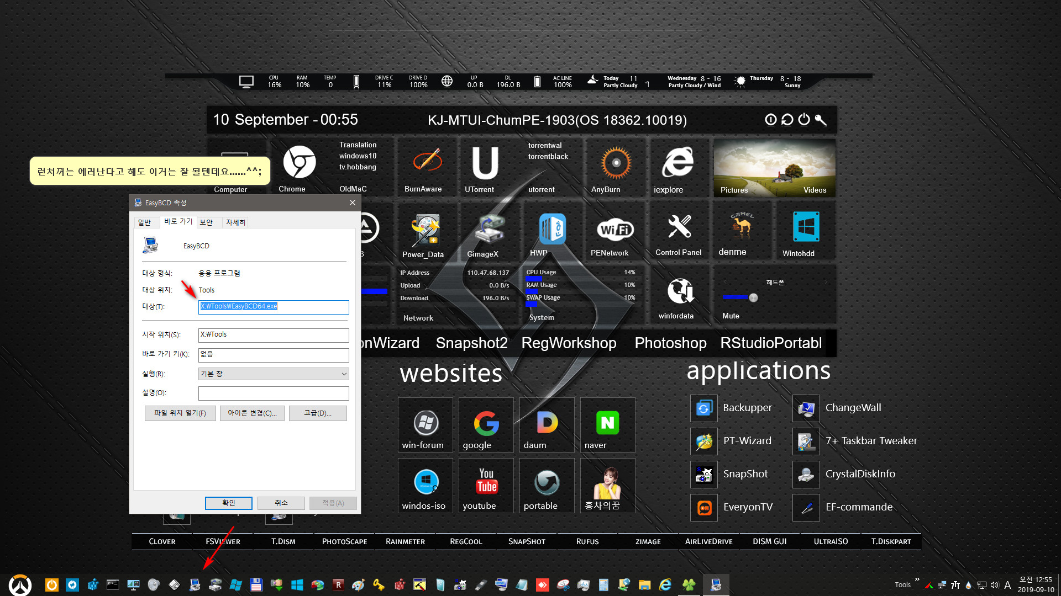Launch PT-Wizard application icon
Screen dimensions: 1061x596
tap(704, 441)
